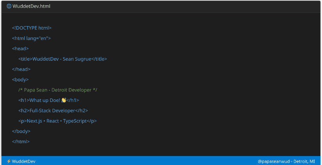Image resolution: width=322 pixels, height=165 pixels.
Task: Open the WuddetDev status bar label
Action: (x=23, y=161)
